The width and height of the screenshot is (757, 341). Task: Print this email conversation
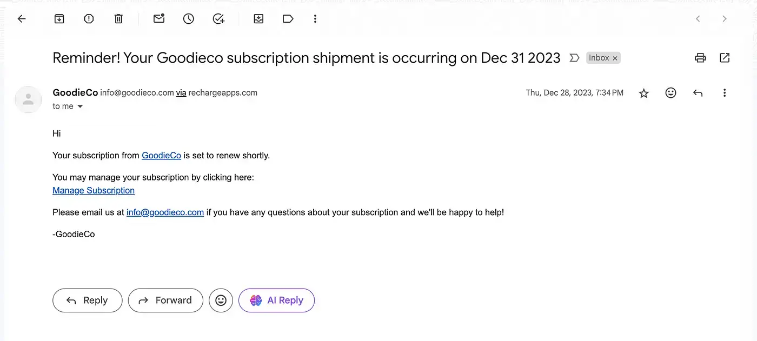pyautogui.click(x=700, y=58)
